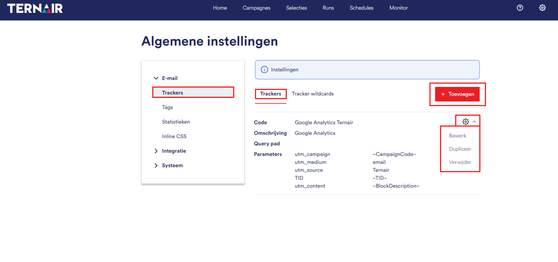Select the Trackers tab
This screenshot has height=262, width=558.
click(x=271, y=94)
